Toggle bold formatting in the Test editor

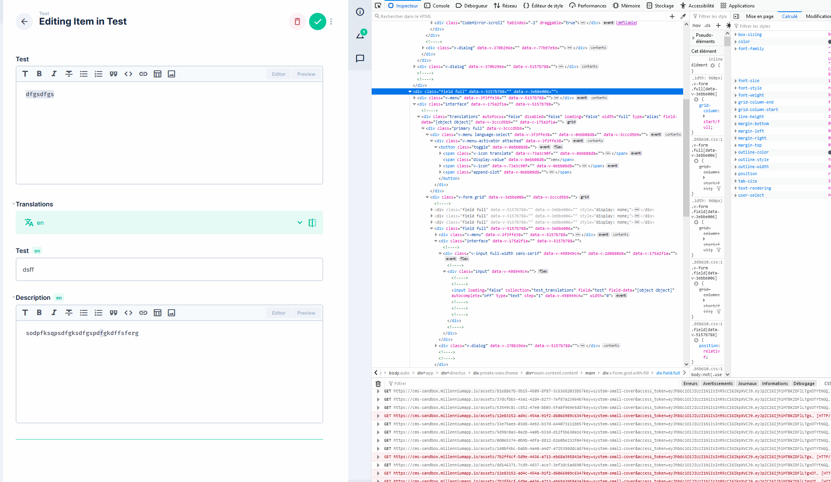point(39,73)
